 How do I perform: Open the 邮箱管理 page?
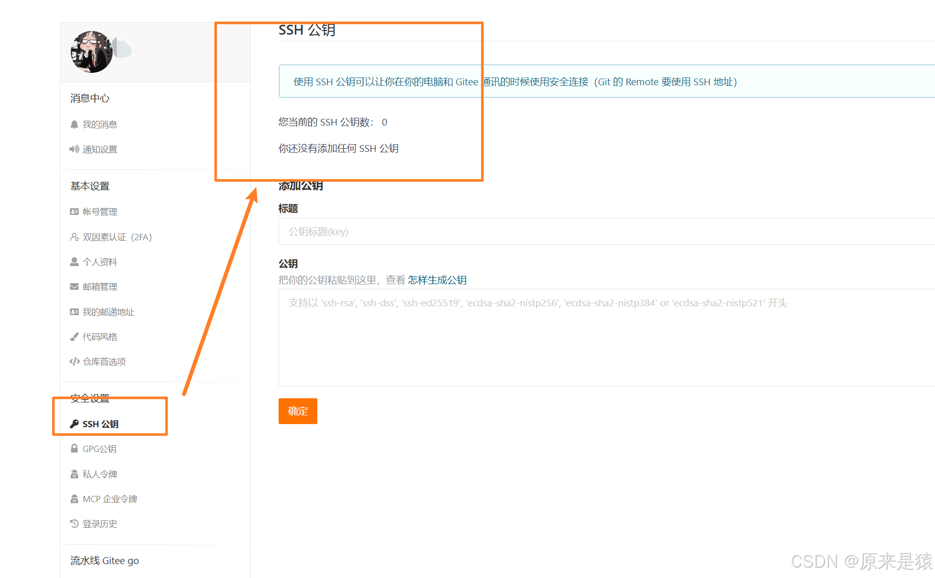100,287
